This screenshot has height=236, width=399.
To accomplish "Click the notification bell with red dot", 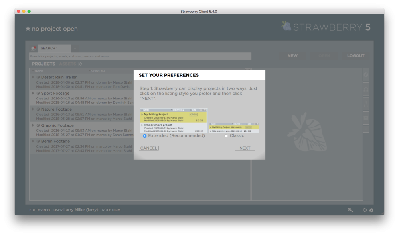I will coord(34,48).
